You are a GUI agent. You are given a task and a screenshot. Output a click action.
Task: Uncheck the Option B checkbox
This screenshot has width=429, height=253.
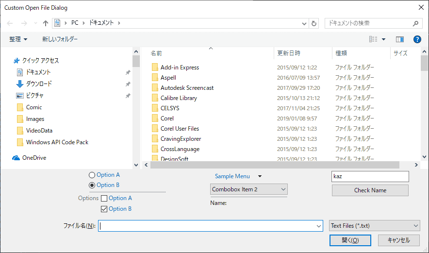click(x=104, y=209)
